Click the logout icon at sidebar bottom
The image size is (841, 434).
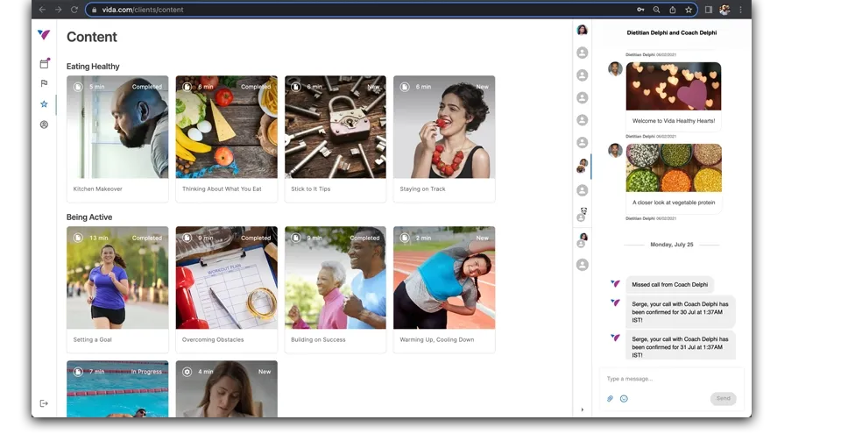coord(44,403)
